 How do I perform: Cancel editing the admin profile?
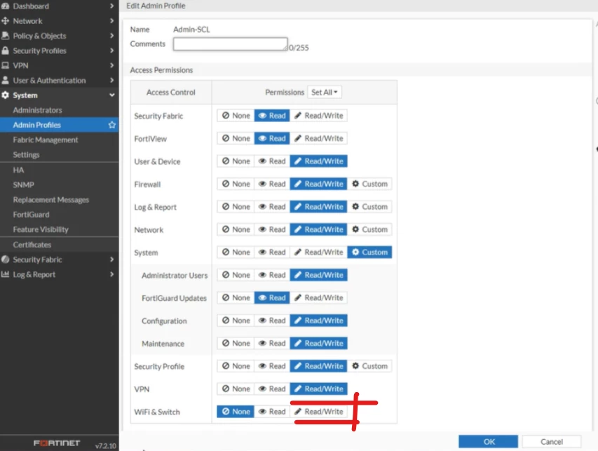(x=552, y=442)
